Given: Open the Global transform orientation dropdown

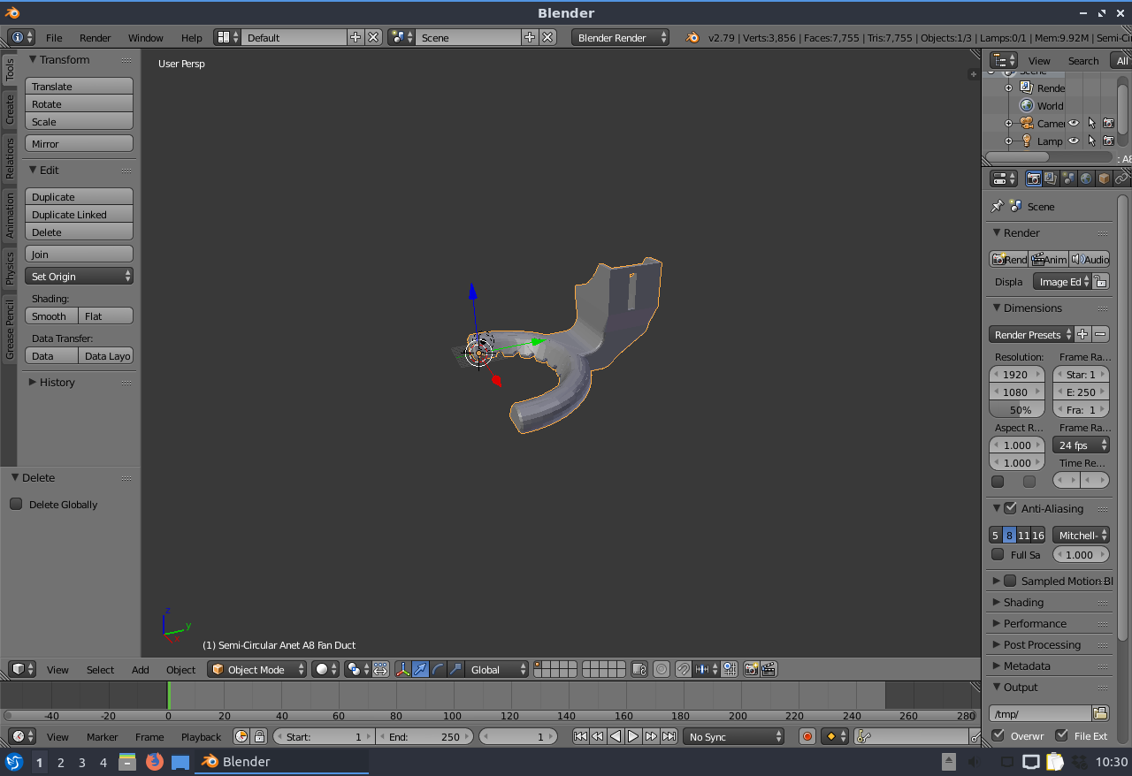Looking at the screenshot, I should [x=497, y=669].
